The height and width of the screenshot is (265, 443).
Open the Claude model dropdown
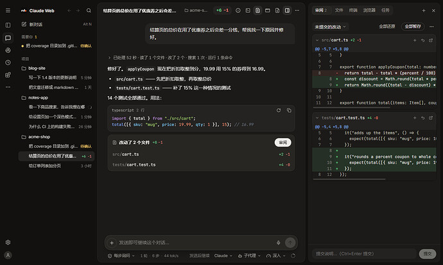pyautogui.click(x=223, y=255)
